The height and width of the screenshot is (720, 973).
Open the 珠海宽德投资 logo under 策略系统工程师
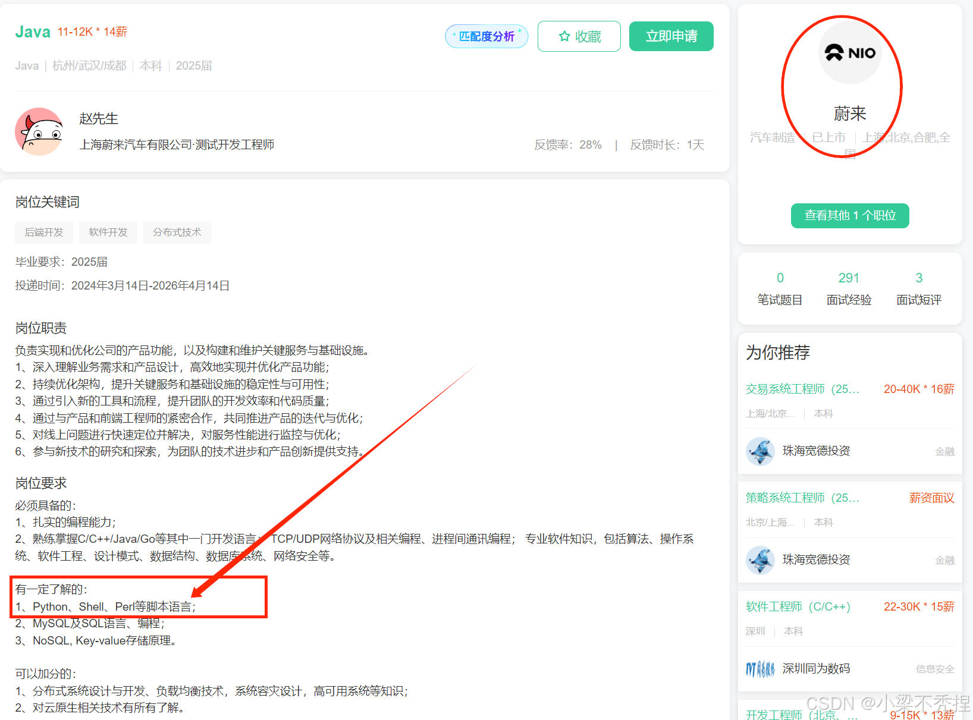760,560
